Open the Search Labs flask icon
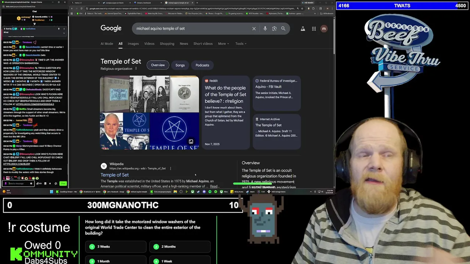 [303, 29]
